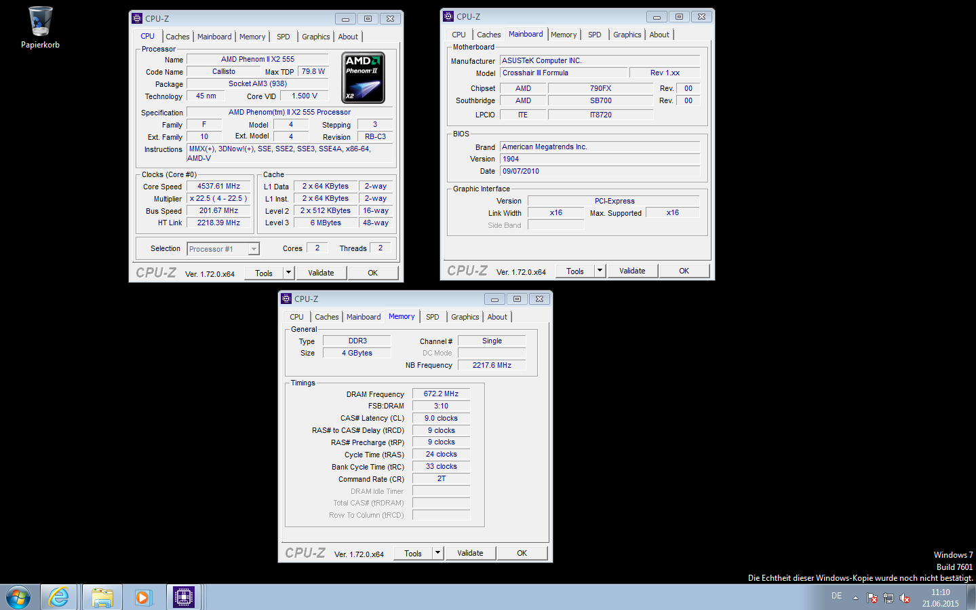Click Tools button in Memory window
Viewport: 976px width, 610px height.
(x=413, y=553)
